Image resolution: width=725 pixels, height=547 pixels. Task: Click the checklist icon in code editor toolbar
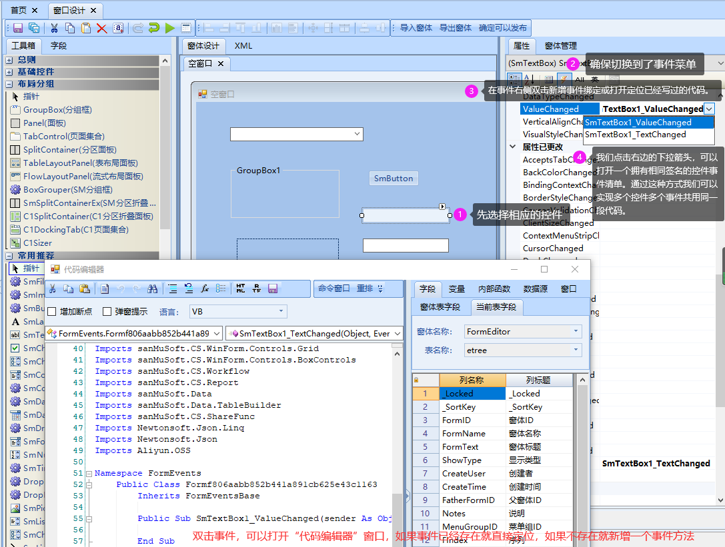pyautogui.click(x=221, y=288)
